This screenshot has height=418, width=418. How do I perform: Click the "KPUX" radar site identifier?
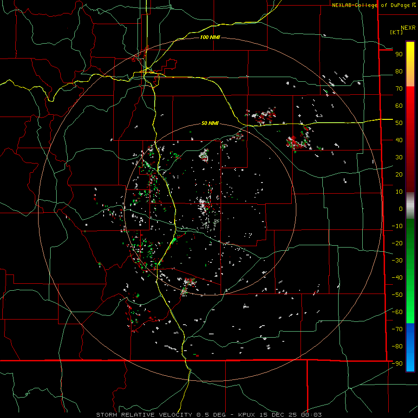tap(247, 415)
